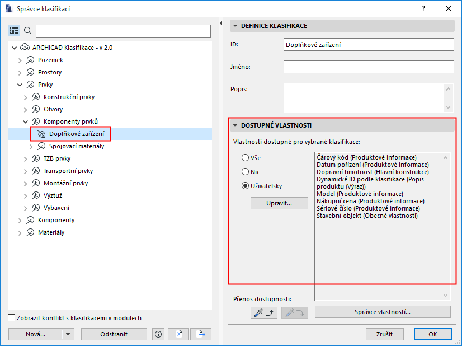Enable Zobrazit konflikt s klasifikacemi v modulech

[12, 318]
